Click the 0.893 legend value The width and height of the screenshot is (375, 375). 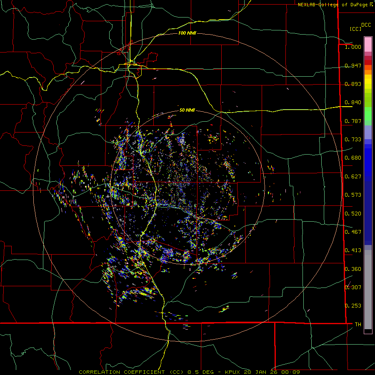(353, 84)
